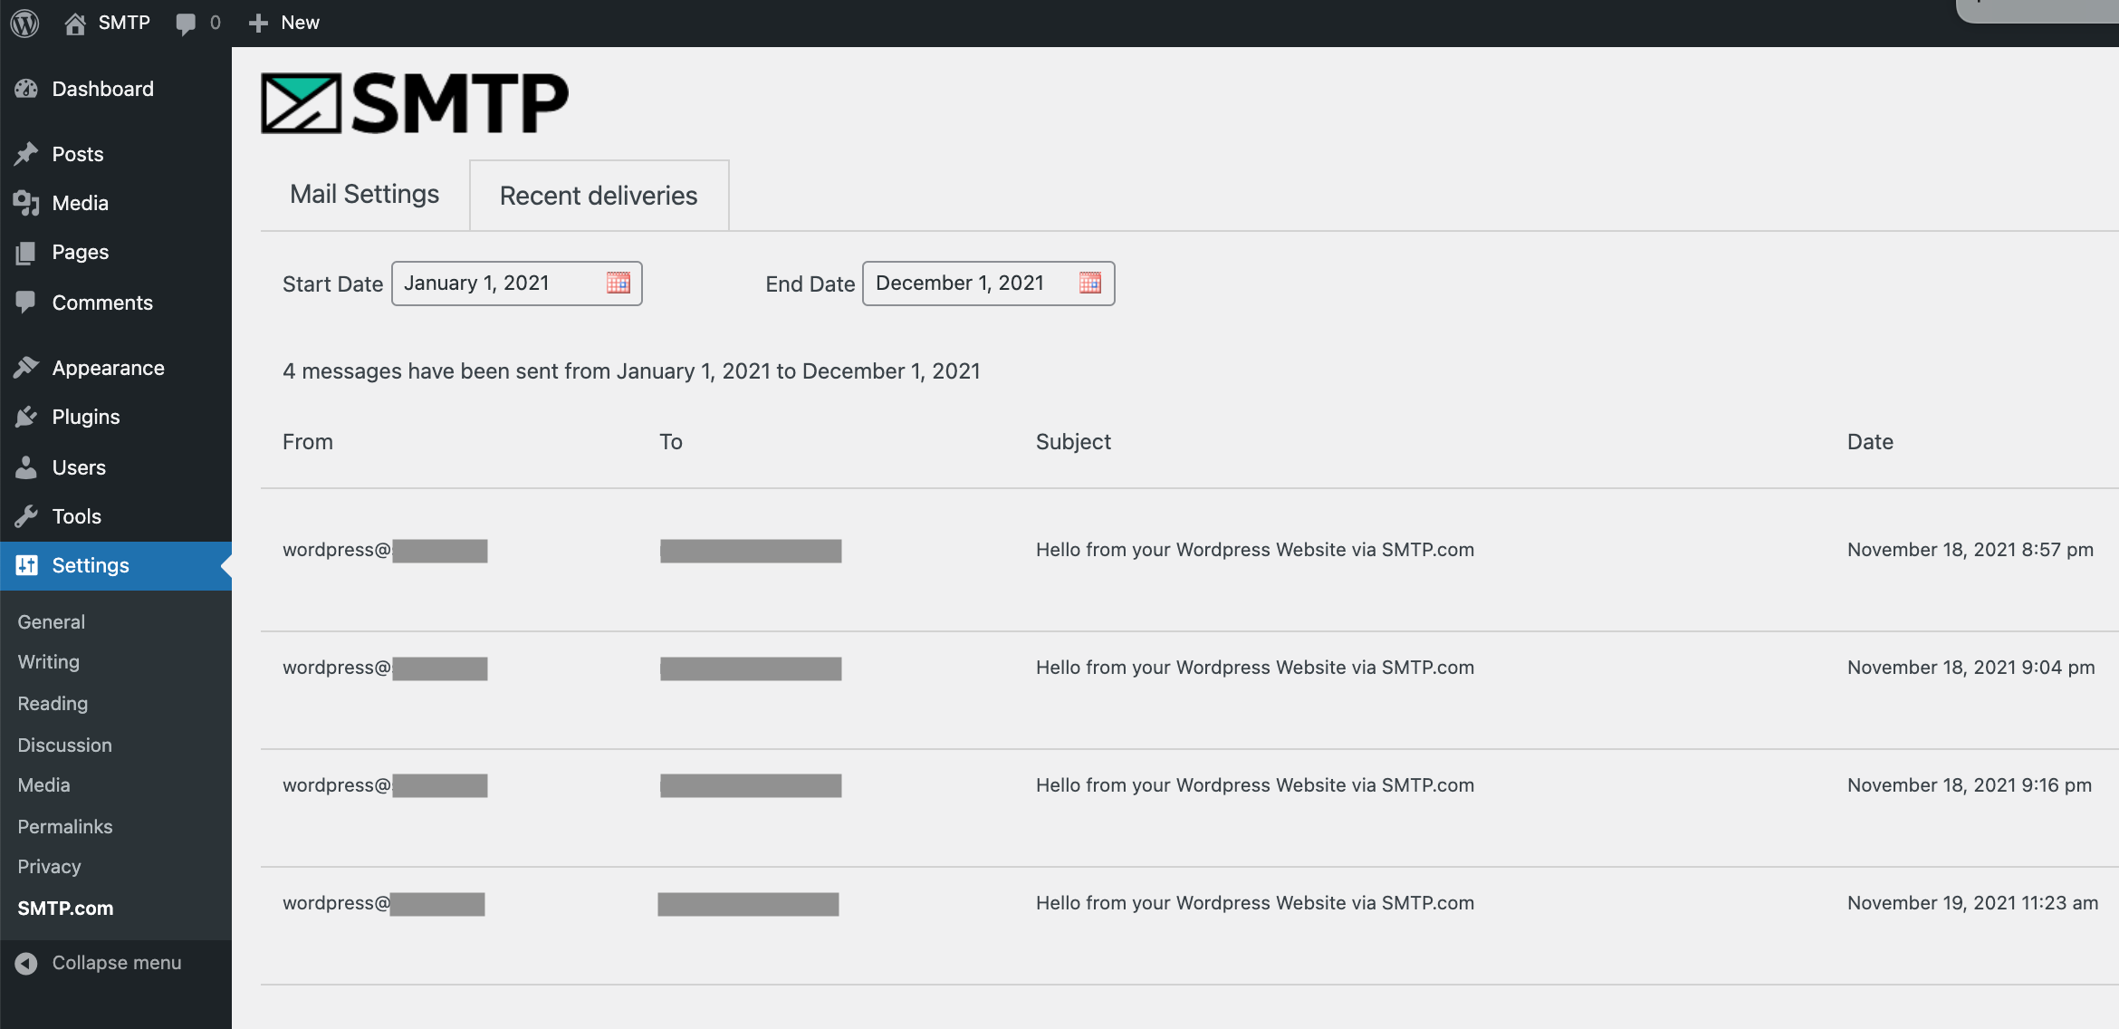Click the comments bubble in the admin bar
Image resolution: width=2119 pixels, height=1029 pixels.
(186, 22)
